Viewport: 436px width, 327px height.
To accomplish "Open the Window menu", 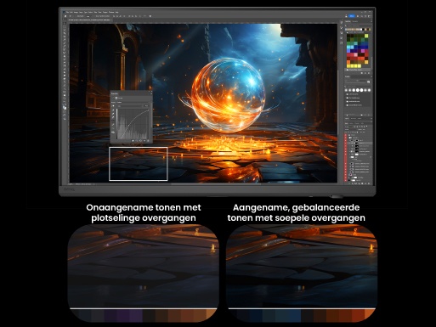I will pyautogui.click(x=111, y=12).
